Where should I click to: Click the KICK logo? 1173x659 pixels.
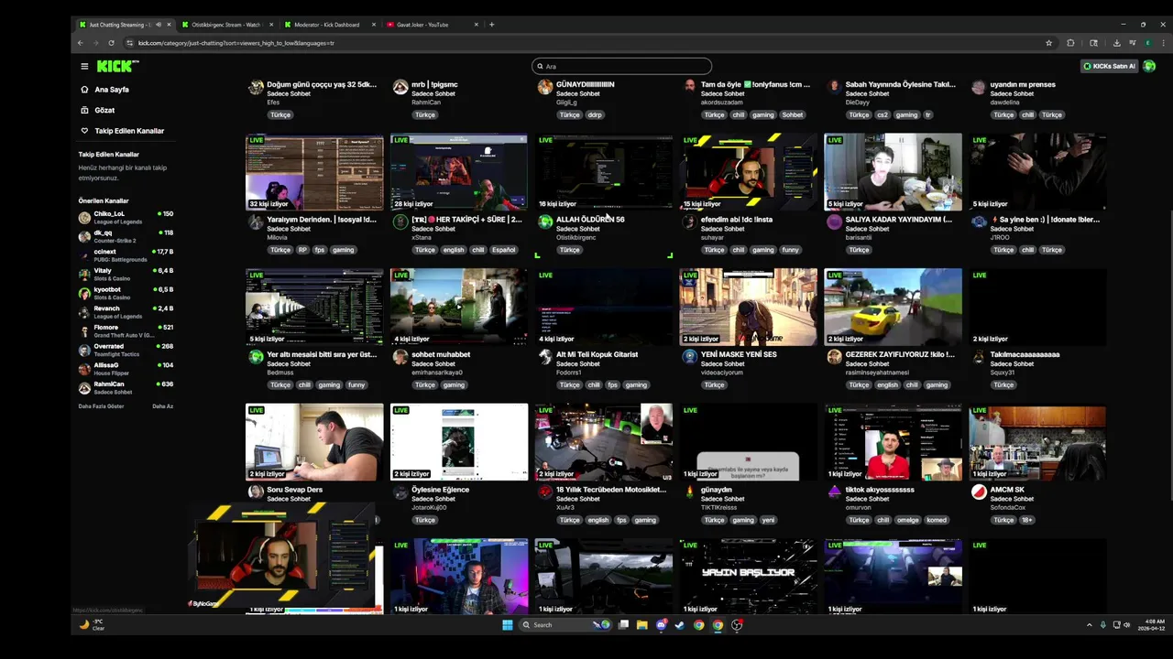tap(117, 66)
